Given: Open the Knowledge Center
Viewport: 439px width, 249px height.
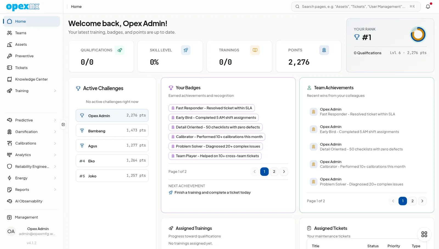Looking at the screenshot, I should [x=32, y=79].
